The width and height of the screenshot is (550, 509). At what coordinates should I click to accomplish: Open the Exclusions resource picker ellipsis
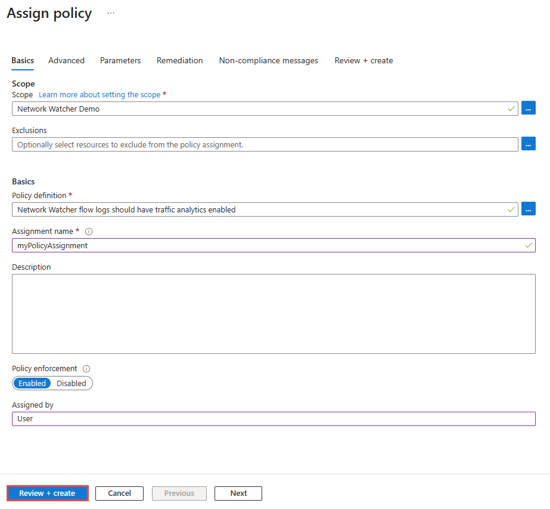(528, 144)
